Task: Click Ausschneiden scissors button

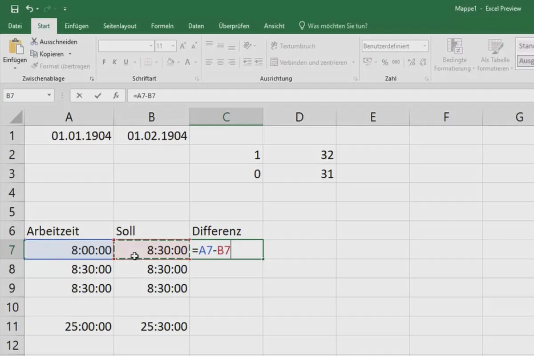Action: tap(54, 42)
